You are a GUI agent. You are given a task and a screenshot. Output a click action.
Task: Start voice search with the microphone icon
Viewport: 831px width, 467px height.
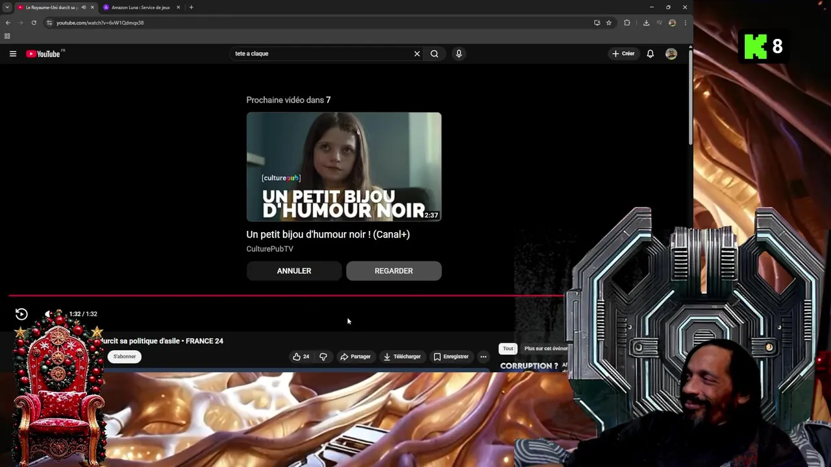pos(458,54)
